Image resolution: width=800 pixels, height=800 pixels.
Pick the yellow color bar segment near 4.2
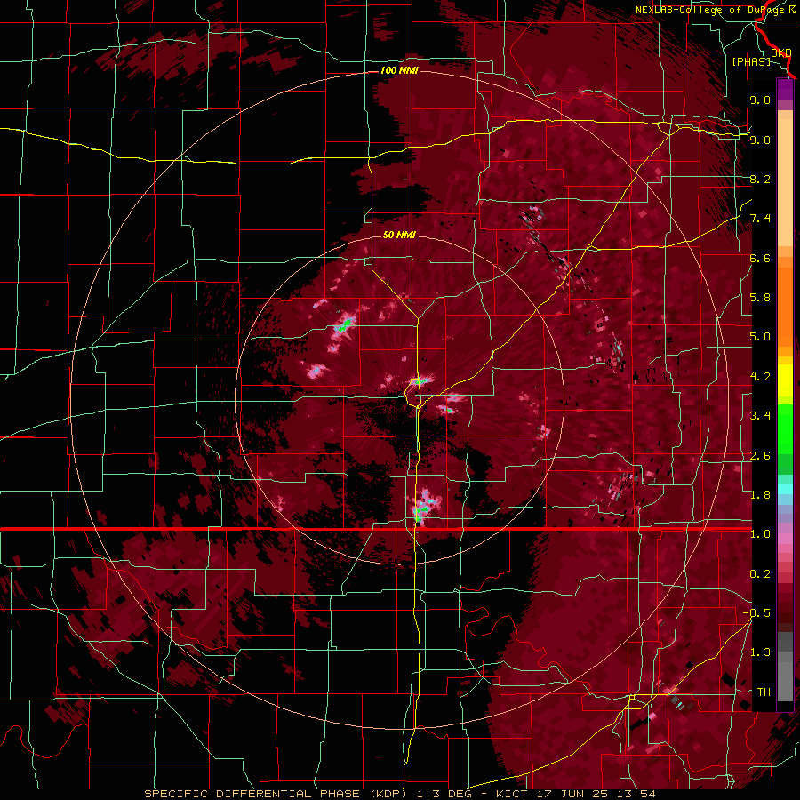pyautogui.click(x=785, y=380)
